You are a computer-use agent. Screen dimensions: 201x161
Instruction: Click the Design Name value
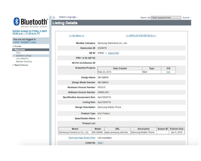pos(103,78)
